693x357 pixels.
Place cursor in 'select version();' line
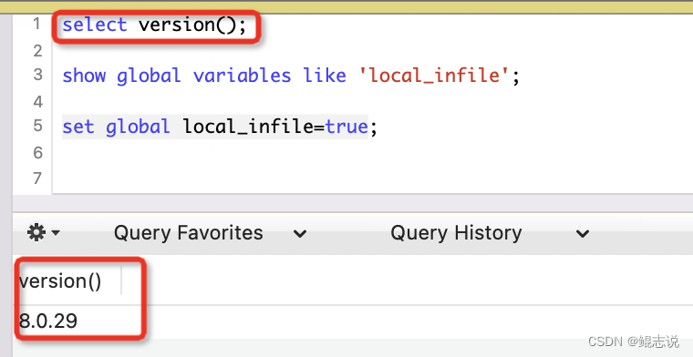click(154, 25)
